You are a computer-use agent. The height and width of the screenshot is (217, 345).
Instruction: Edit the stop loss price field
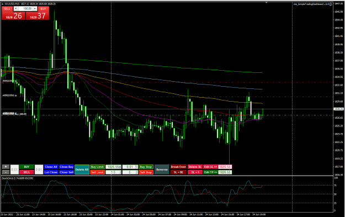pos(225,167)
